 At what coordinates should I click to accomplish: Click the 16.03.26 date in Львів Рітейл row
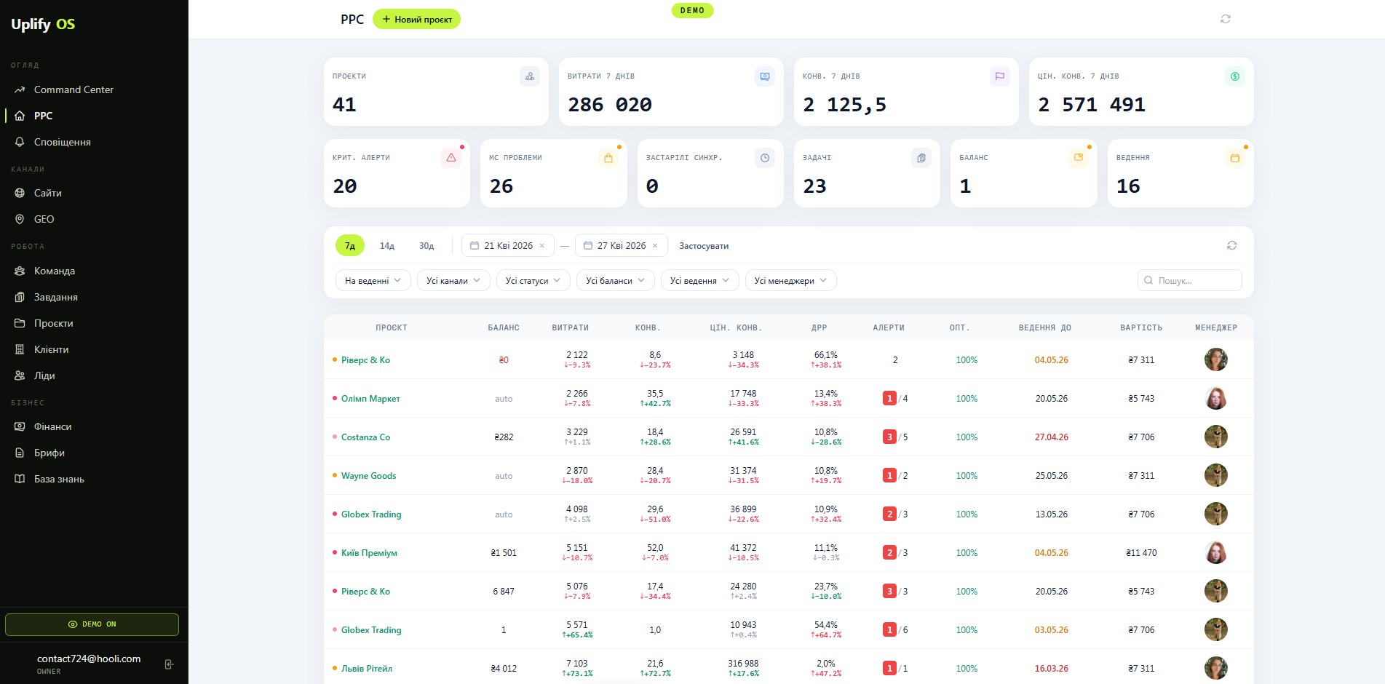1052,669
